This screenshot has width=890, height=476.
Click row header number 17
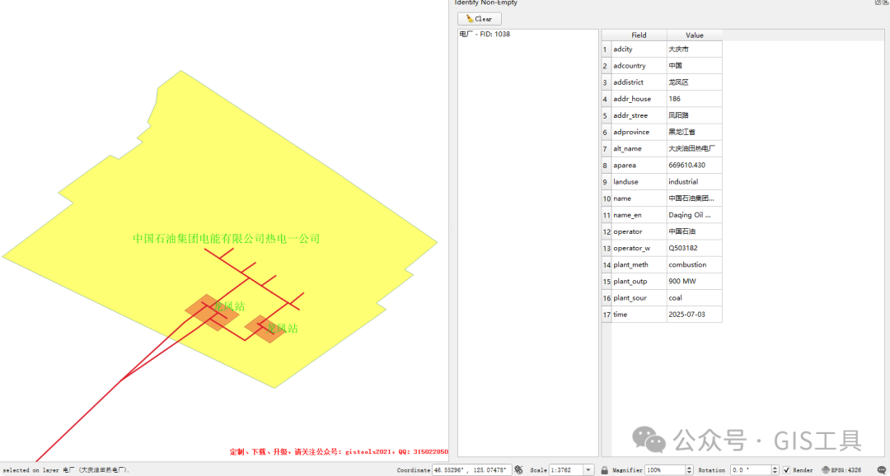click(607, 315)
